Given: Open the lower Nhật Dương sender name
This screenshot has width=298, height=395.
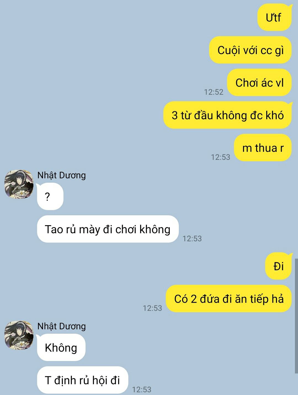Looking at the screenshot, I should click(62, 326).
